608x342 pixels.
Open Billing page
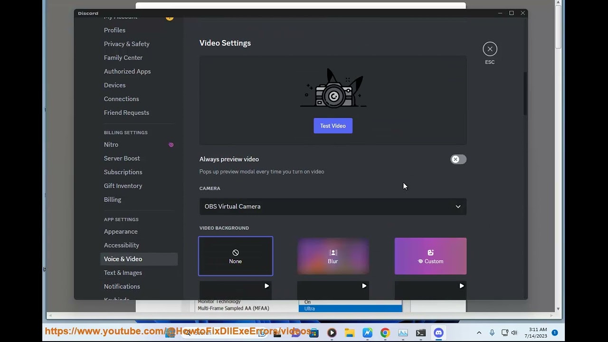113,199
